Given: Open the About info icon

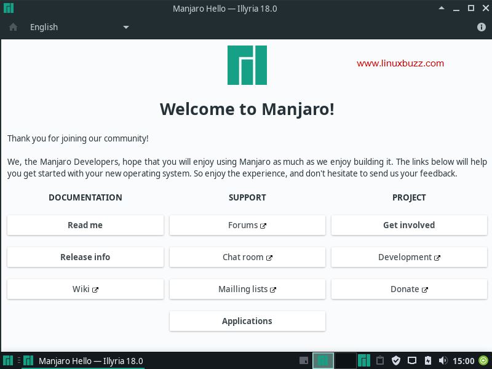Looking at the screenshot, I should 482,27.
